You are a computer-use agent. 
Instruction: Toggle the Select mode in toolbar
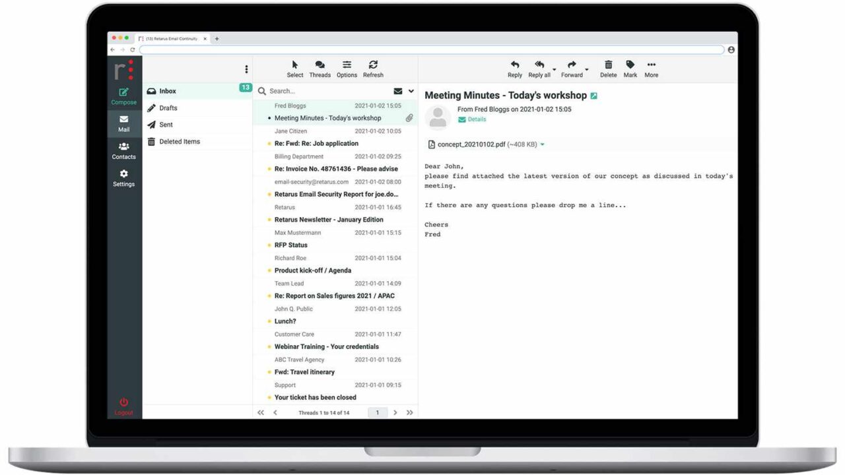295,65
